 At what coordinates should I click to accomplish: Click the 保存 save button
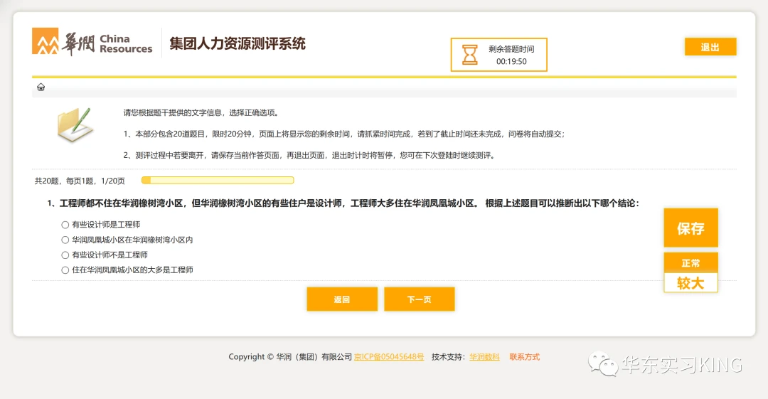tap(690, 228)
